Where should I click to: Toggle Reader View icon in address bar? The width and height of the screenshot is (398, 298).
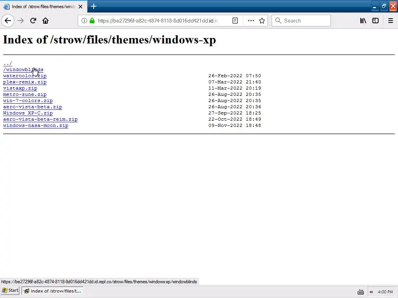click(x=235, y=21)
